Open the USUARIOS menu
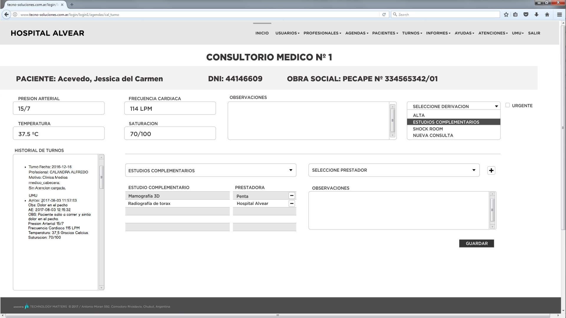The width and height of the screenshot is (566, 318). tap(287, 33)
